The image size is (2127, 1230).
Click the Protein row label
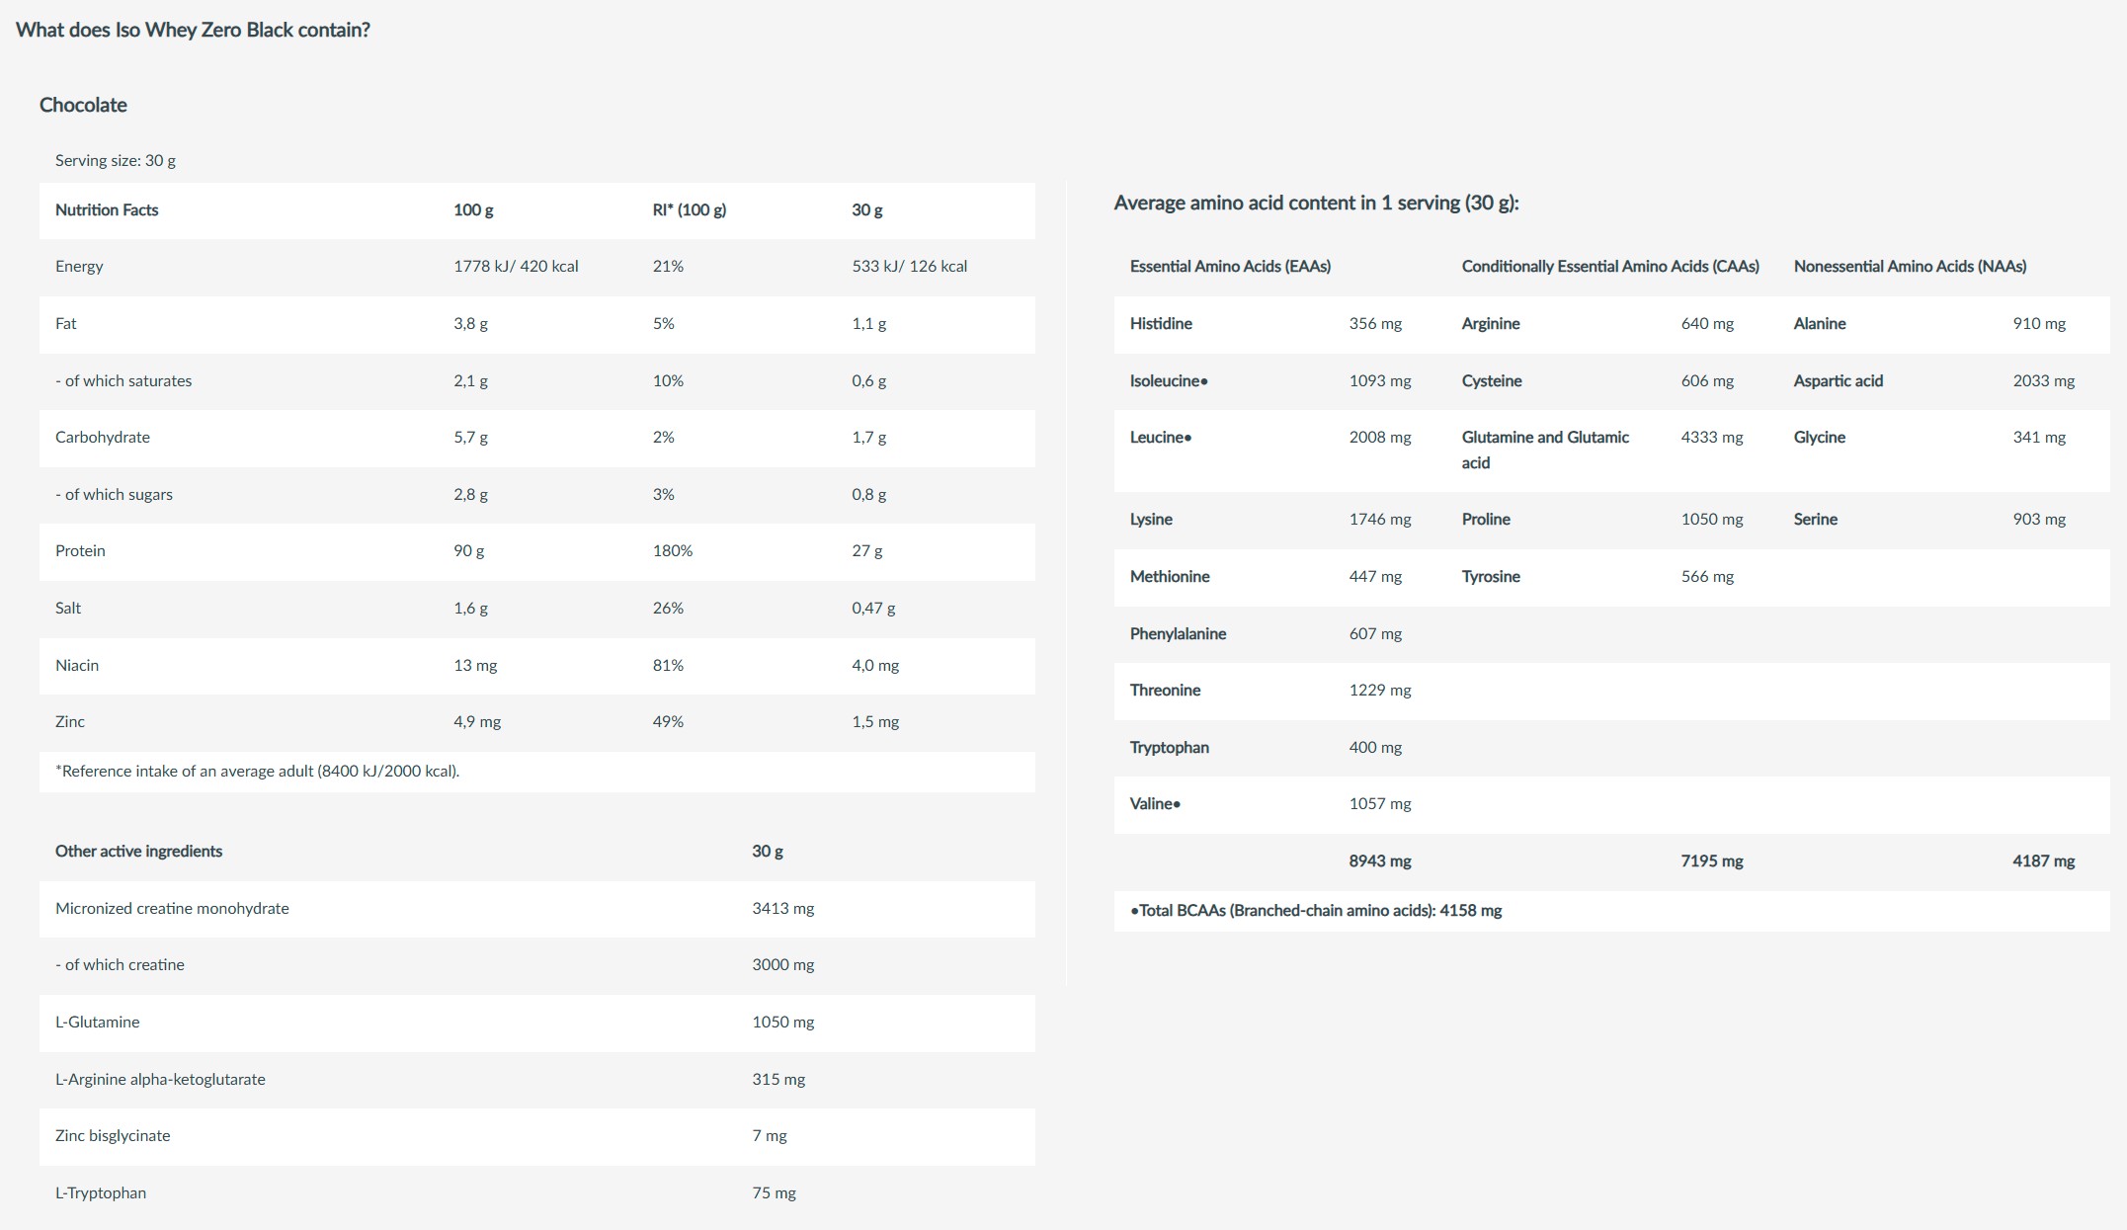coord(80,550)
